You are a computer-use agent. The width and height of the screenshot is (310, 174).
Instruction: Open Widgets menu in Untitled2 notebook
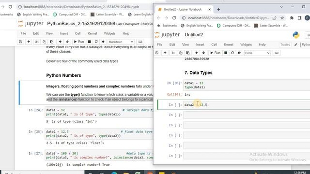coord(246,44)
